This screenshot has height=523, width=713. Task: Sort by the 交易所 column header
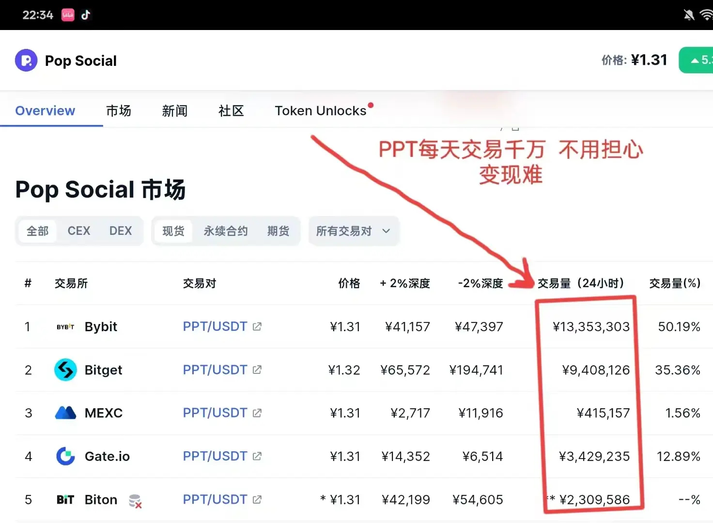point(71,283)
